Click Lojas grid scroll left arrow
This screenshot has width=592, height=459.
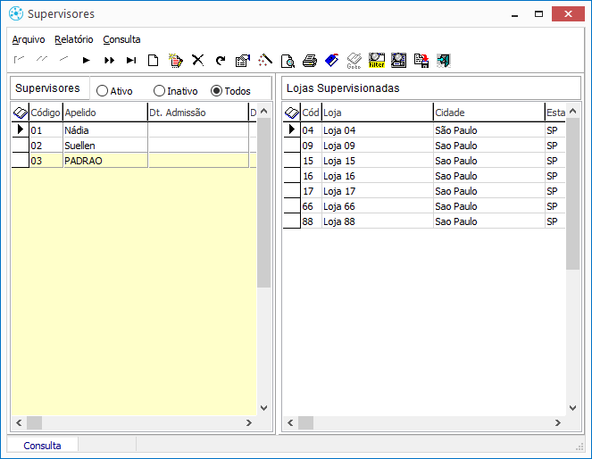[x=290, y=422]
